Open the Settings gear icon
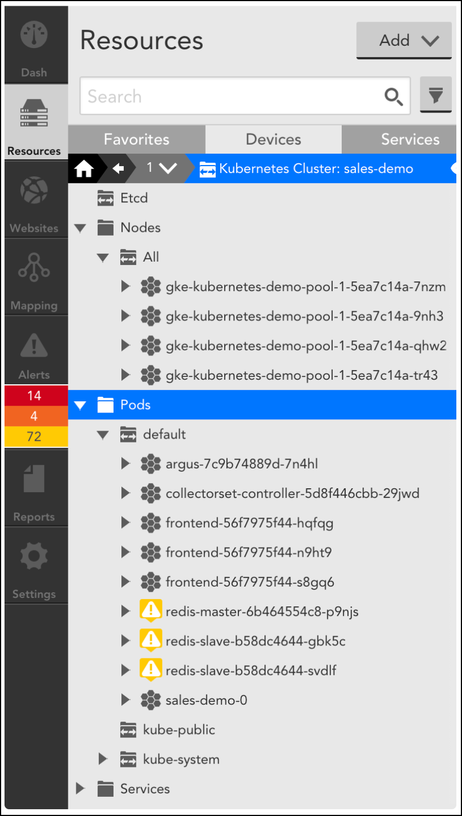 tap(34, 557)
